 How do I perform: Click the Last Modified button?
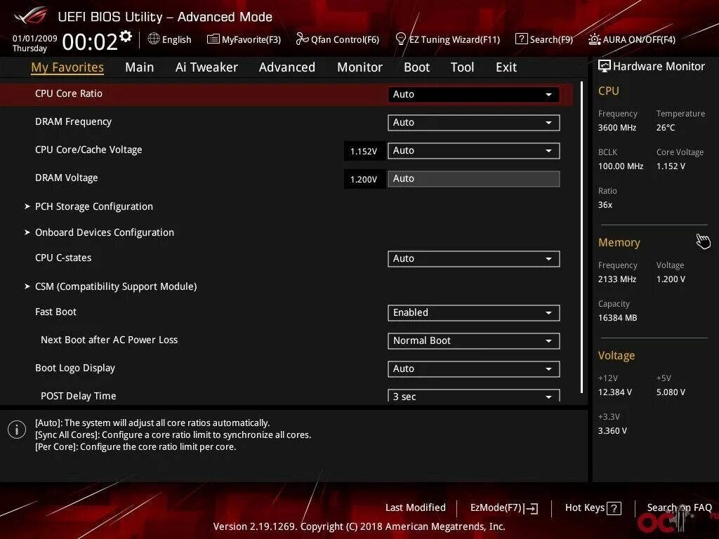pyautogui.click(x=416, y=508)
